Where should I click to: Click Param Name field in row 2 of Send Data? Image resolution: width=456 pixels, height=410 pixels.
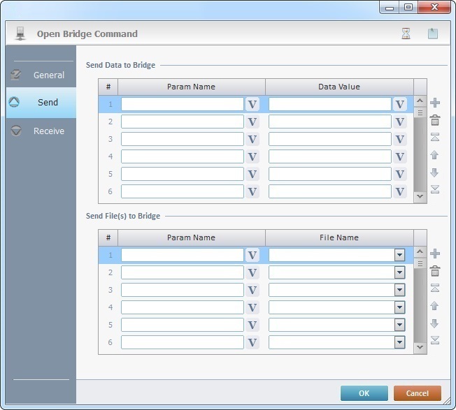tap(182, 122)
